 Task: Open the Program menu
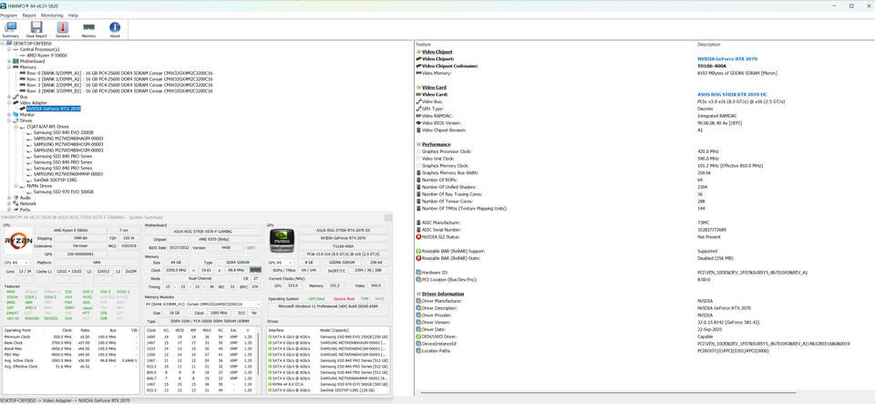coord(9,16)
